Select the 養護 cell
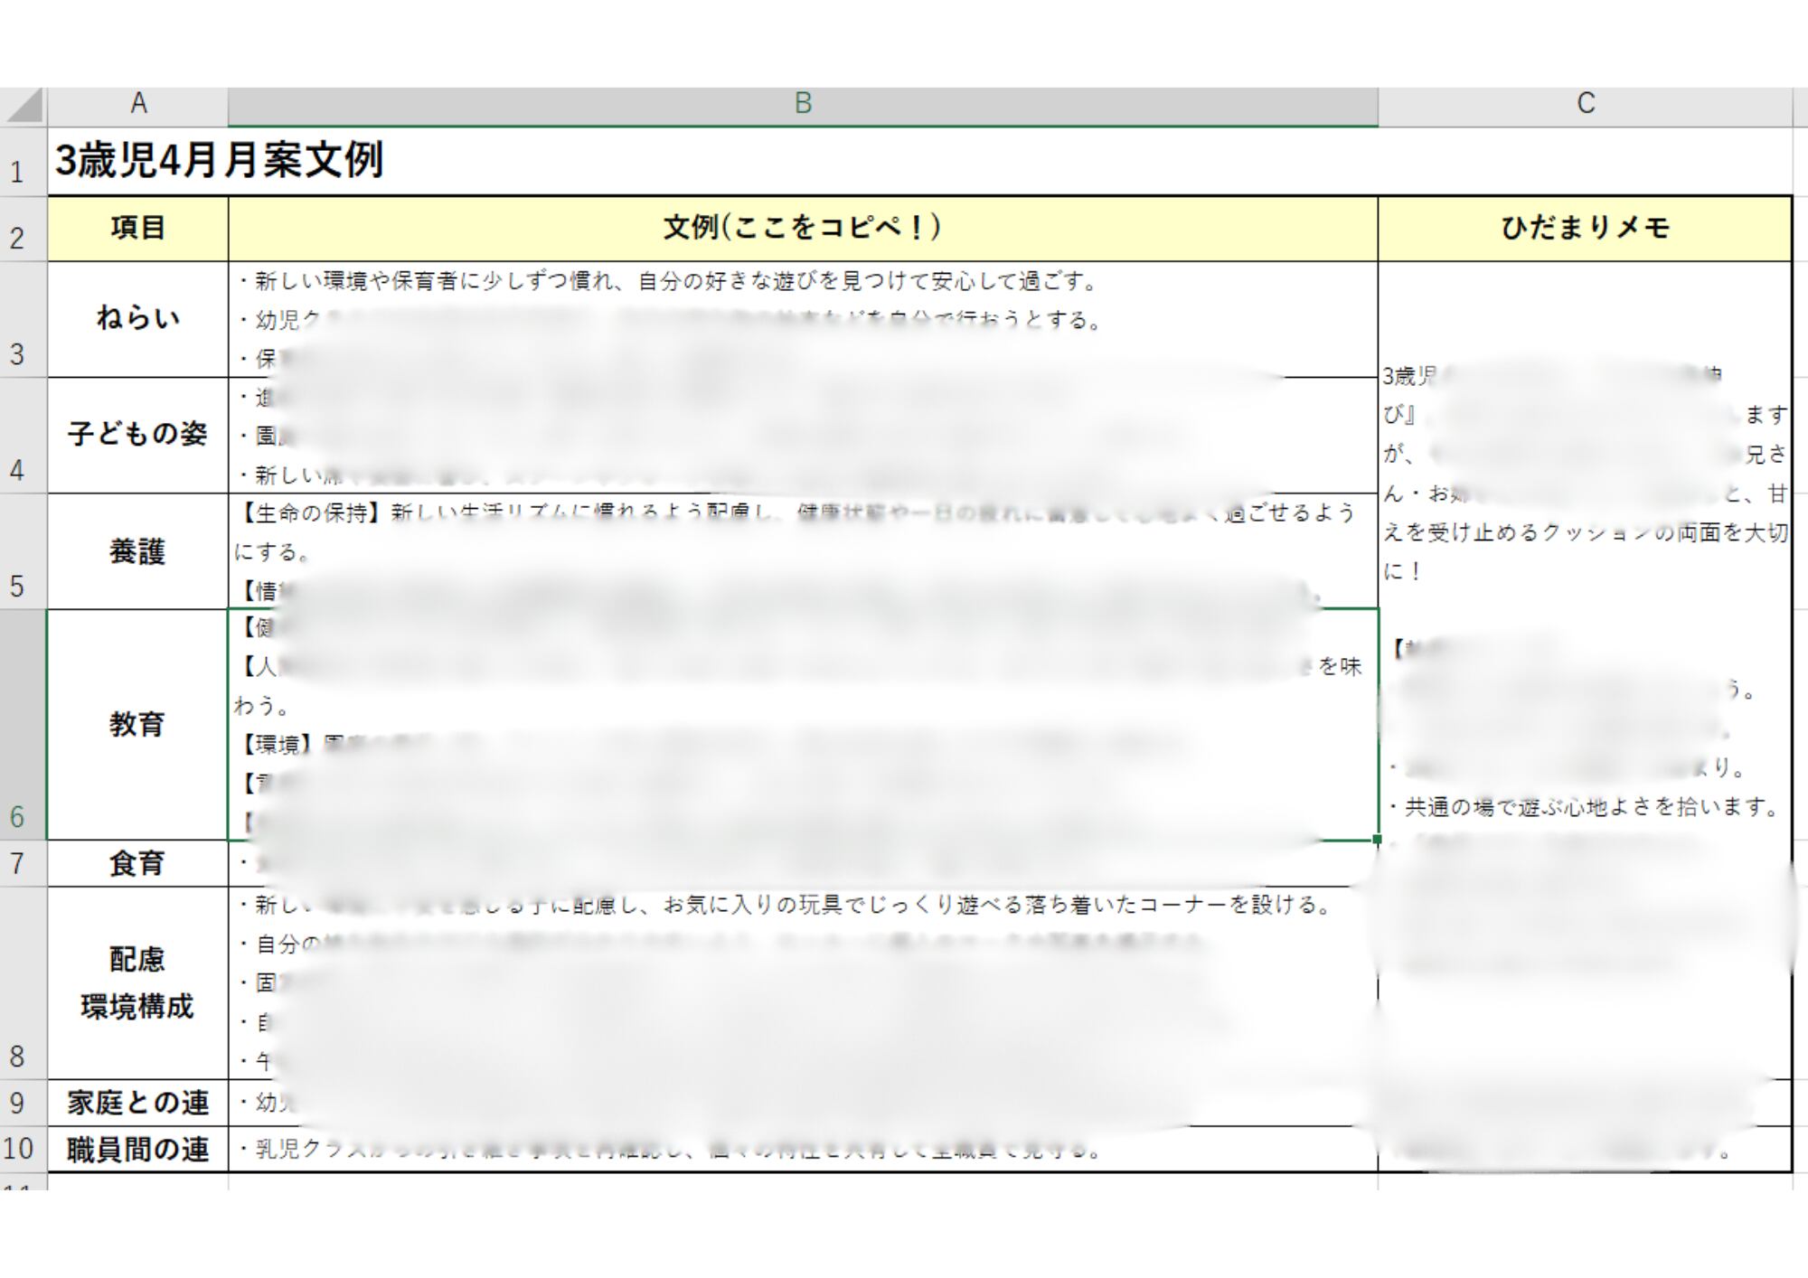Screen dimensions: 1808x1278 137,551
